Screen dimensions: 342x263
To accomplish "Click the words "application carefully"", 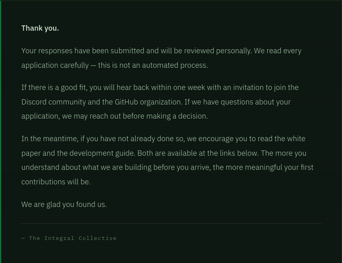I will pyautogui.click(x=55, y=65).
